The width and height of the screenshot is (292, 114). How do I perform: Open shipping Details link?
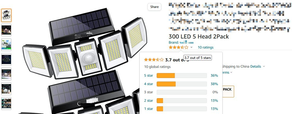pyautogui.click(x=255, y=67)
